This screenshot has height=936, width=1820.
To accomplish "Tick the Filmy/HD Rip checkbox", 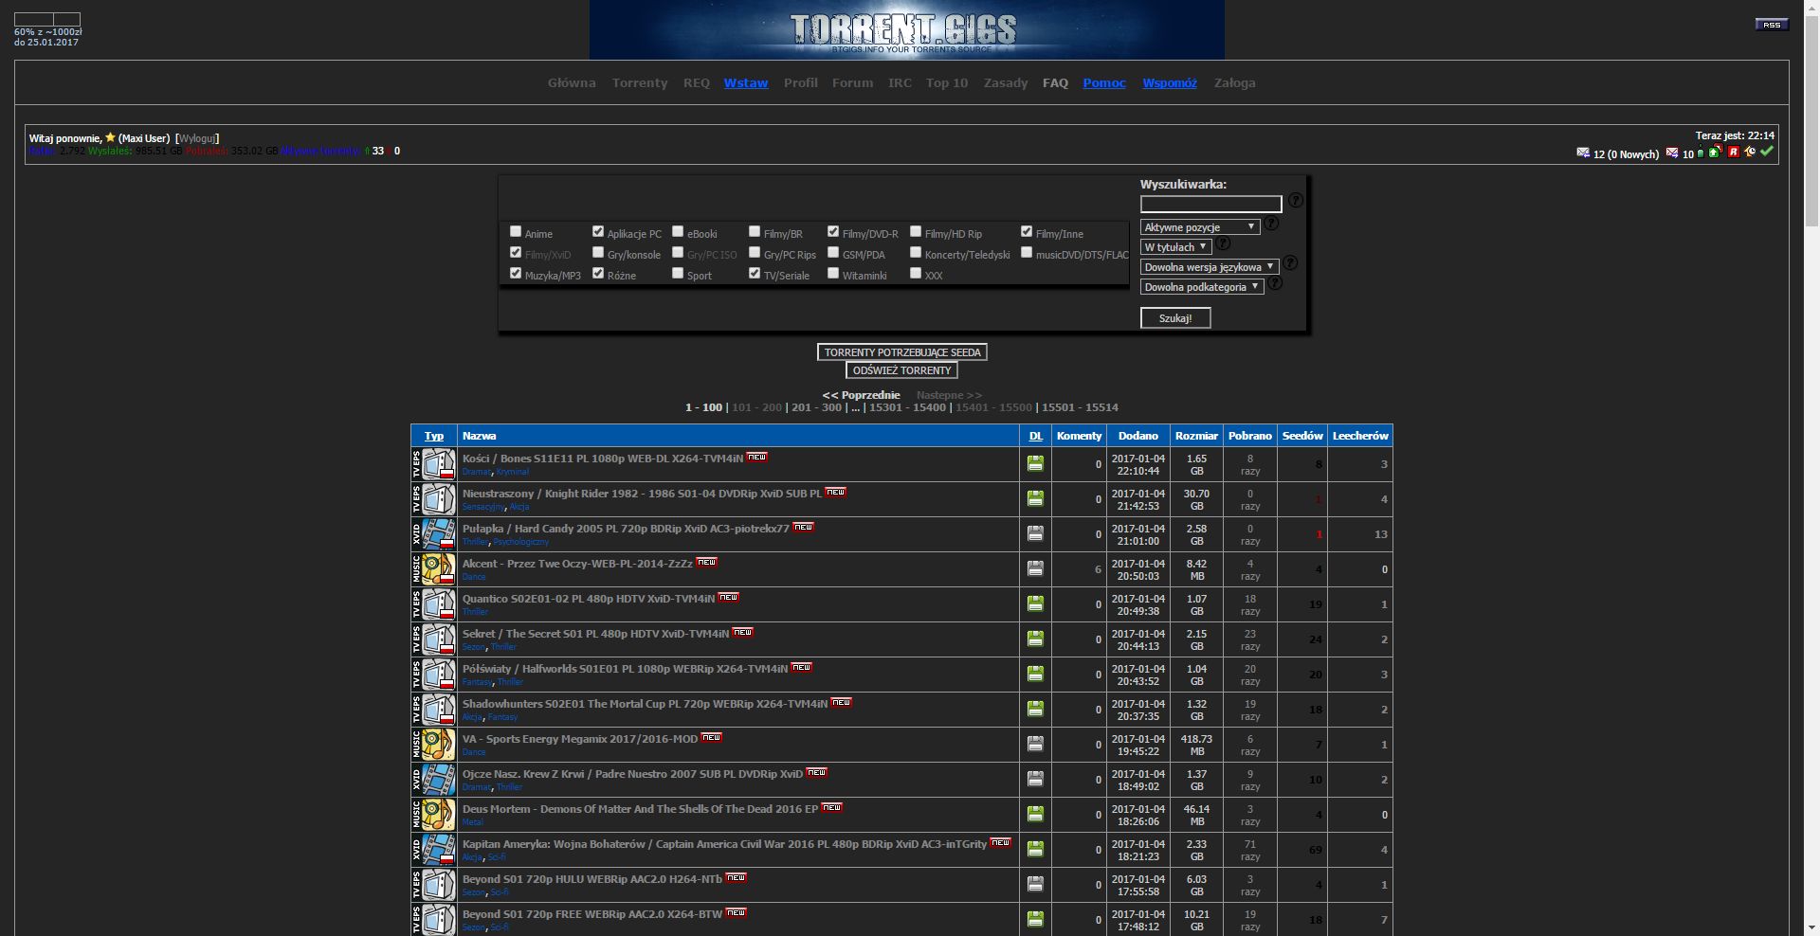I will click(x=916, y=231).
